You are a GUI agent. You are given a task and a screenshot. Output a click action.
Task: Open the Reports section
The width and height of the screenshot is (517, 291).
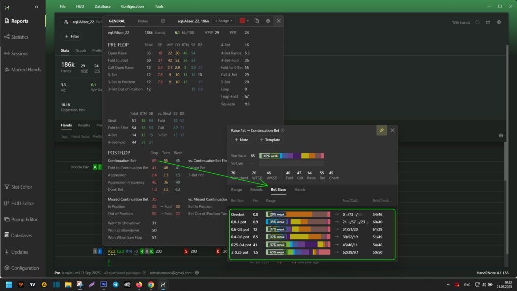tap(17, 21)
